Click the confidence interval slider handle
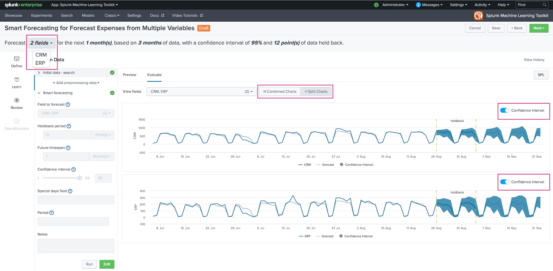Image resolution: width=553 pixels, height=271 pixels. click(80, 178)
